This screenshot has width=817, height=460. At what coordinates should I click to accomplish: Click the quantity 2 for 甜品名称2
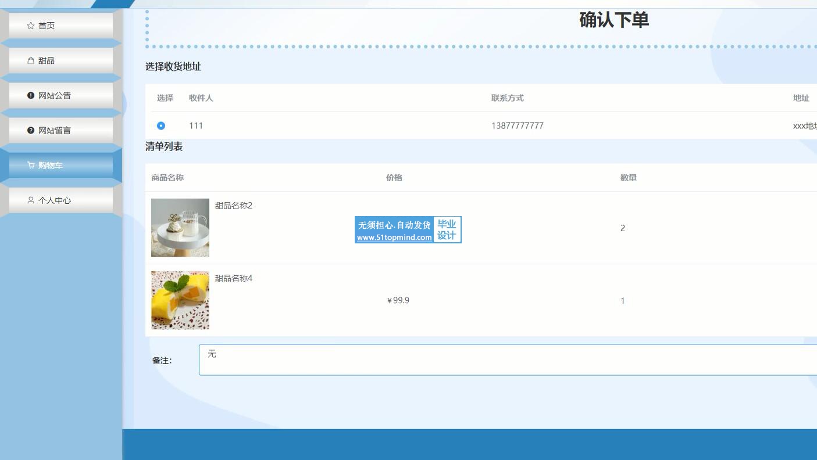(x=623, y=228)
